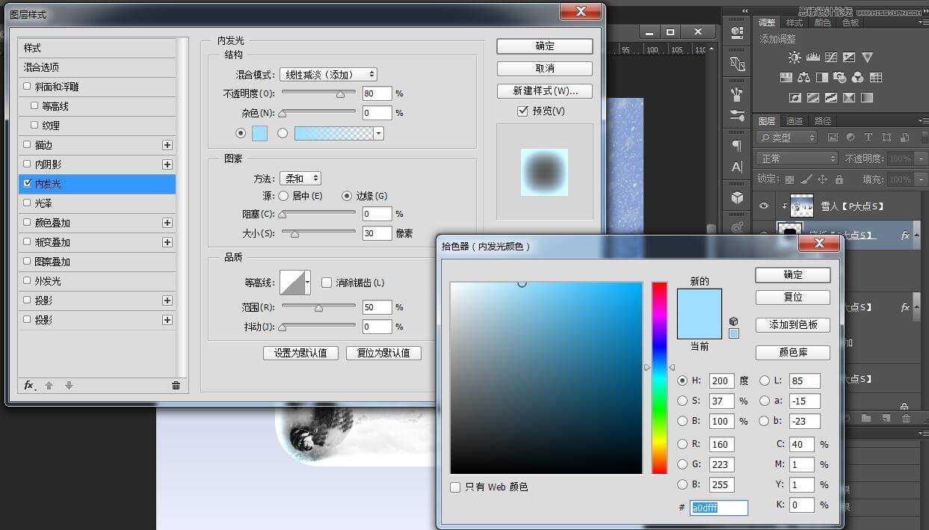Open the 混合模式 blend mode dropdown
Screen dimensions: 929x530
click(x=328, y=74)
